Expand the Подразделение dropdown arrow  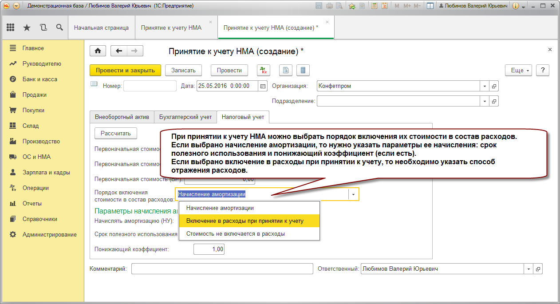[x=485, y=101]
